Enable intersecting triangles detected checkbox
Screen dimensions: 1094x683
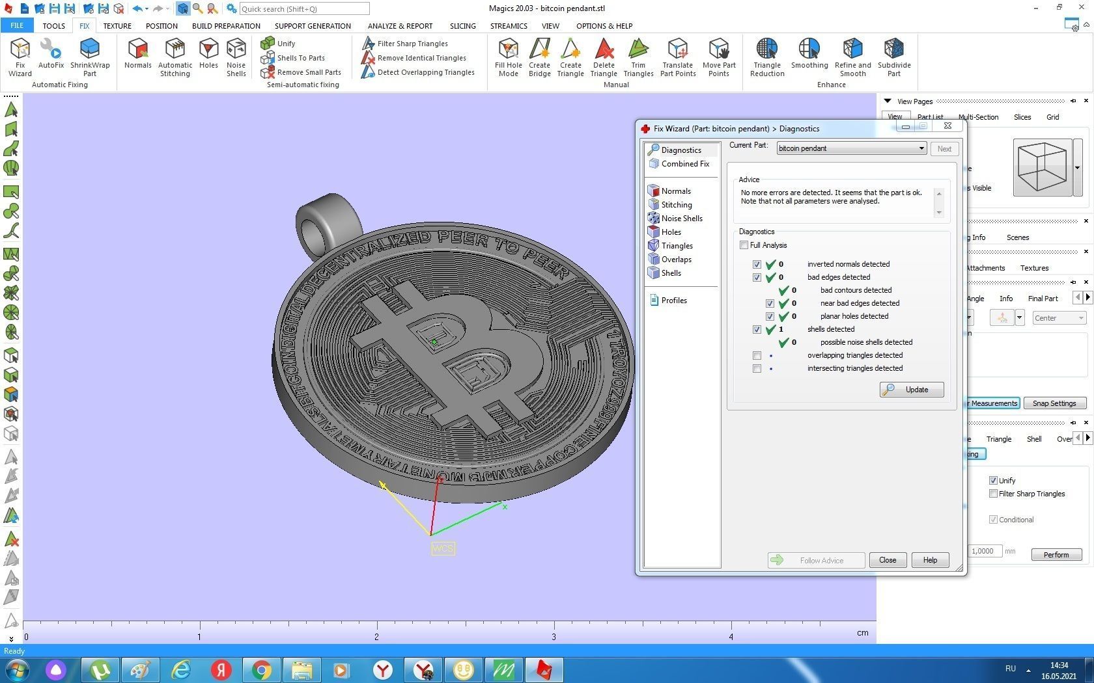point(757,368)
